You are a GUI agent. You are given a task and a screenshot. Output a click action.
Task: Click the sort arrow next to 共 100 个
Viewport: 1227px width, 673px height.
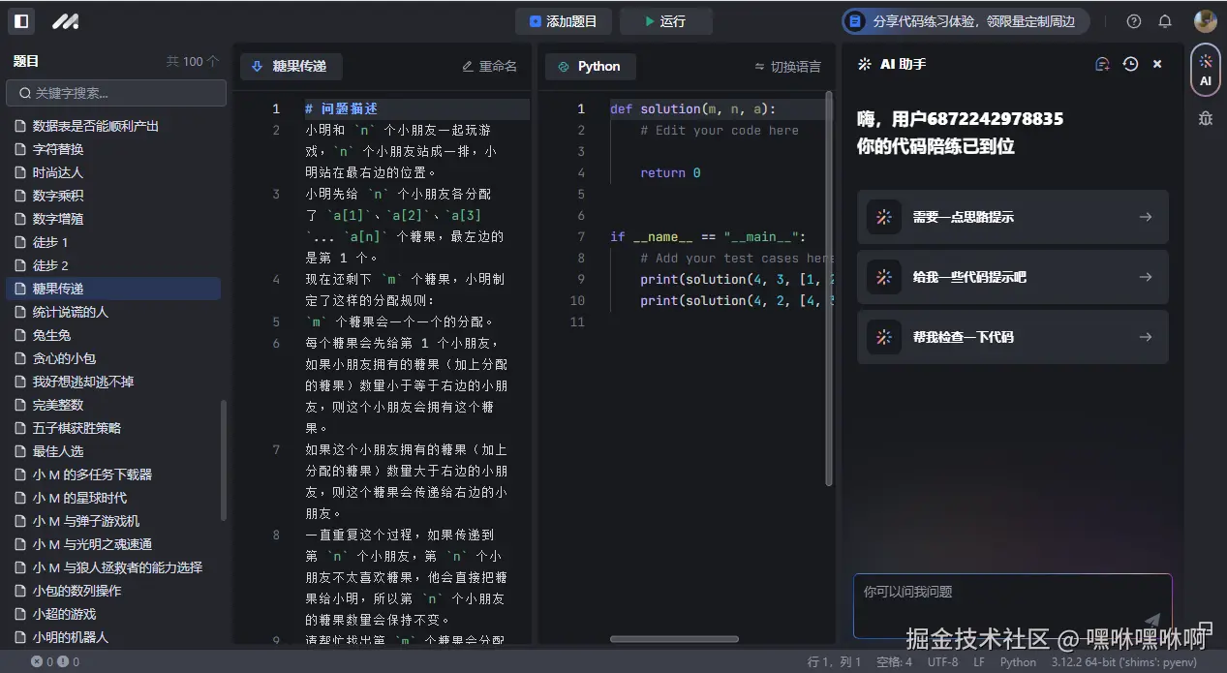213,60
